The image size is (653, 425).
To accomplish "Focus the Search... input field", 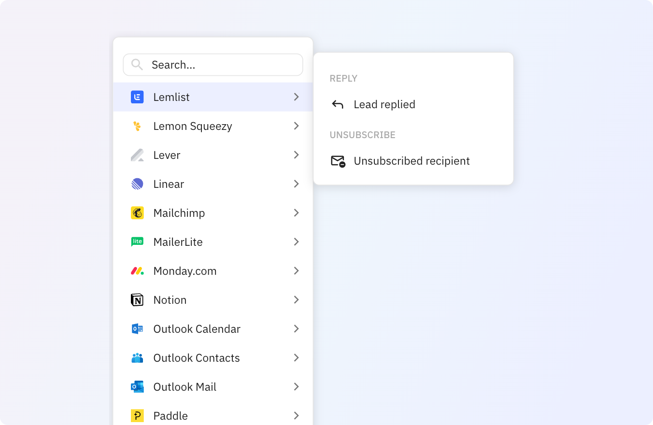I will tap(213, 65).
